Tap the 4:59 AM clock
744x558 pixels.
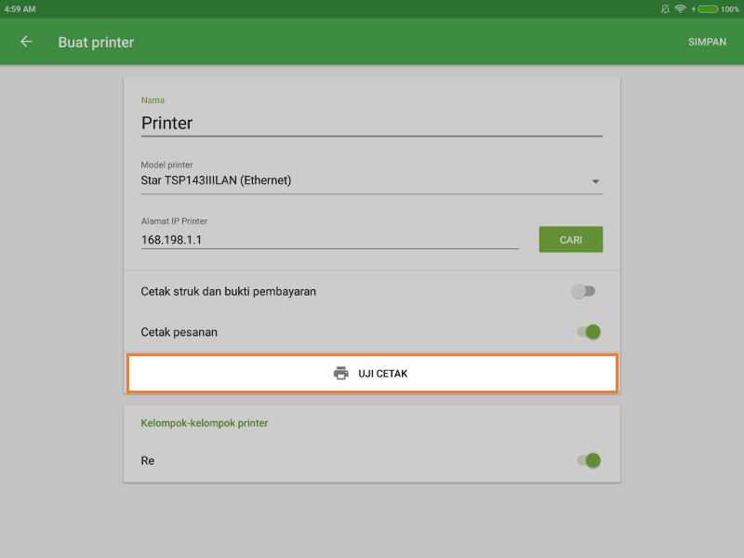click(20, 8)
